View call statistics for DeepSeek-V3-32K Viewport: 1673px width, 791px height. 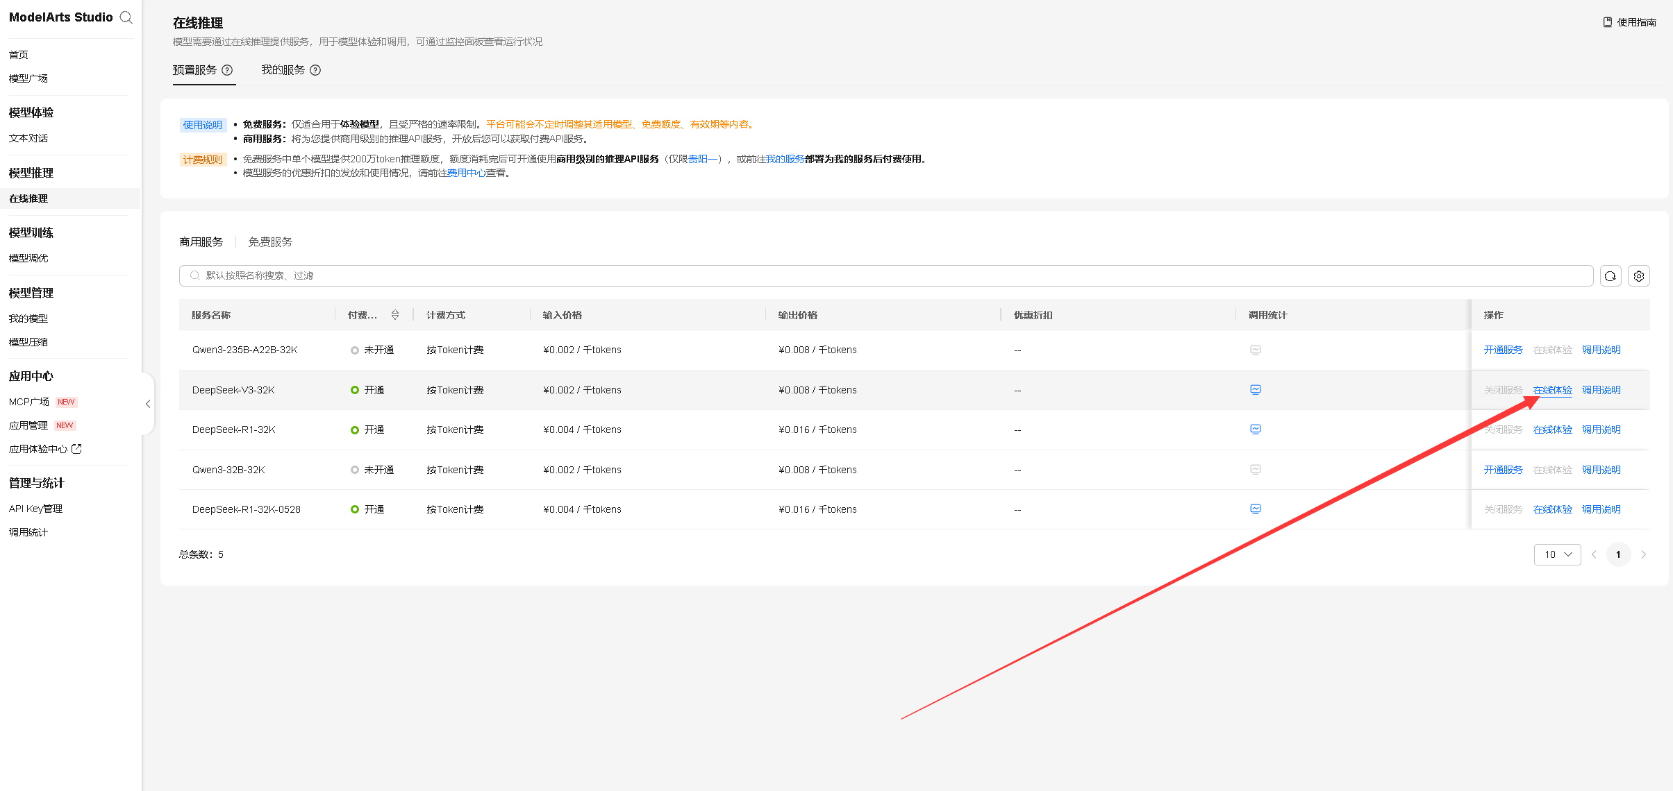pyautogui.click(x=1255, y=389)
